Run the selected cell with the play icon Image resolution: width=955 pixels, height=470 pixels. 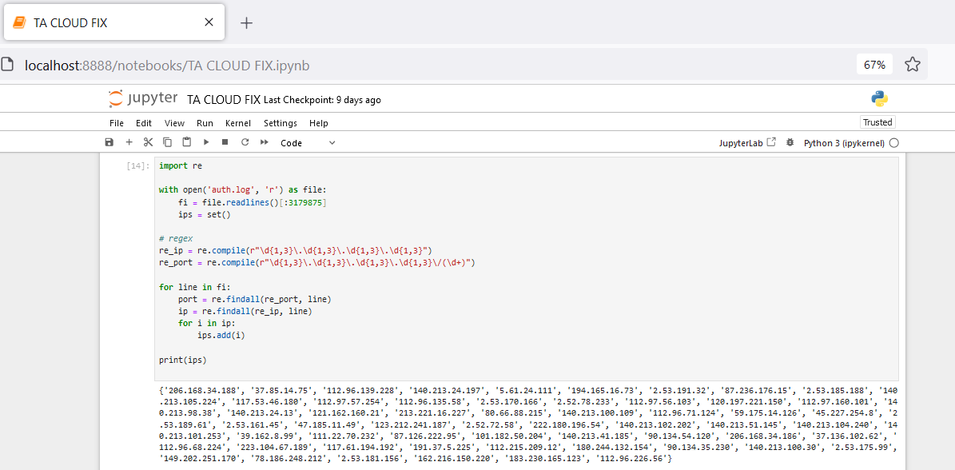[x=206, y=141]
